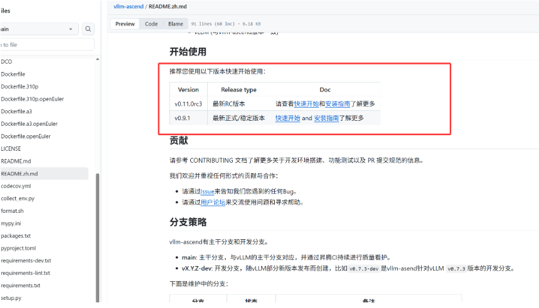Open Dockerfile.a3.openEuler in file tree

(x=29, y=124)
